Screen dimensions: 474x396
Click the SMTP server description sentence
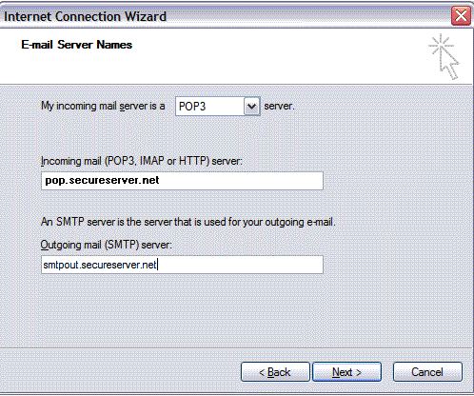[x=188, y=222]
